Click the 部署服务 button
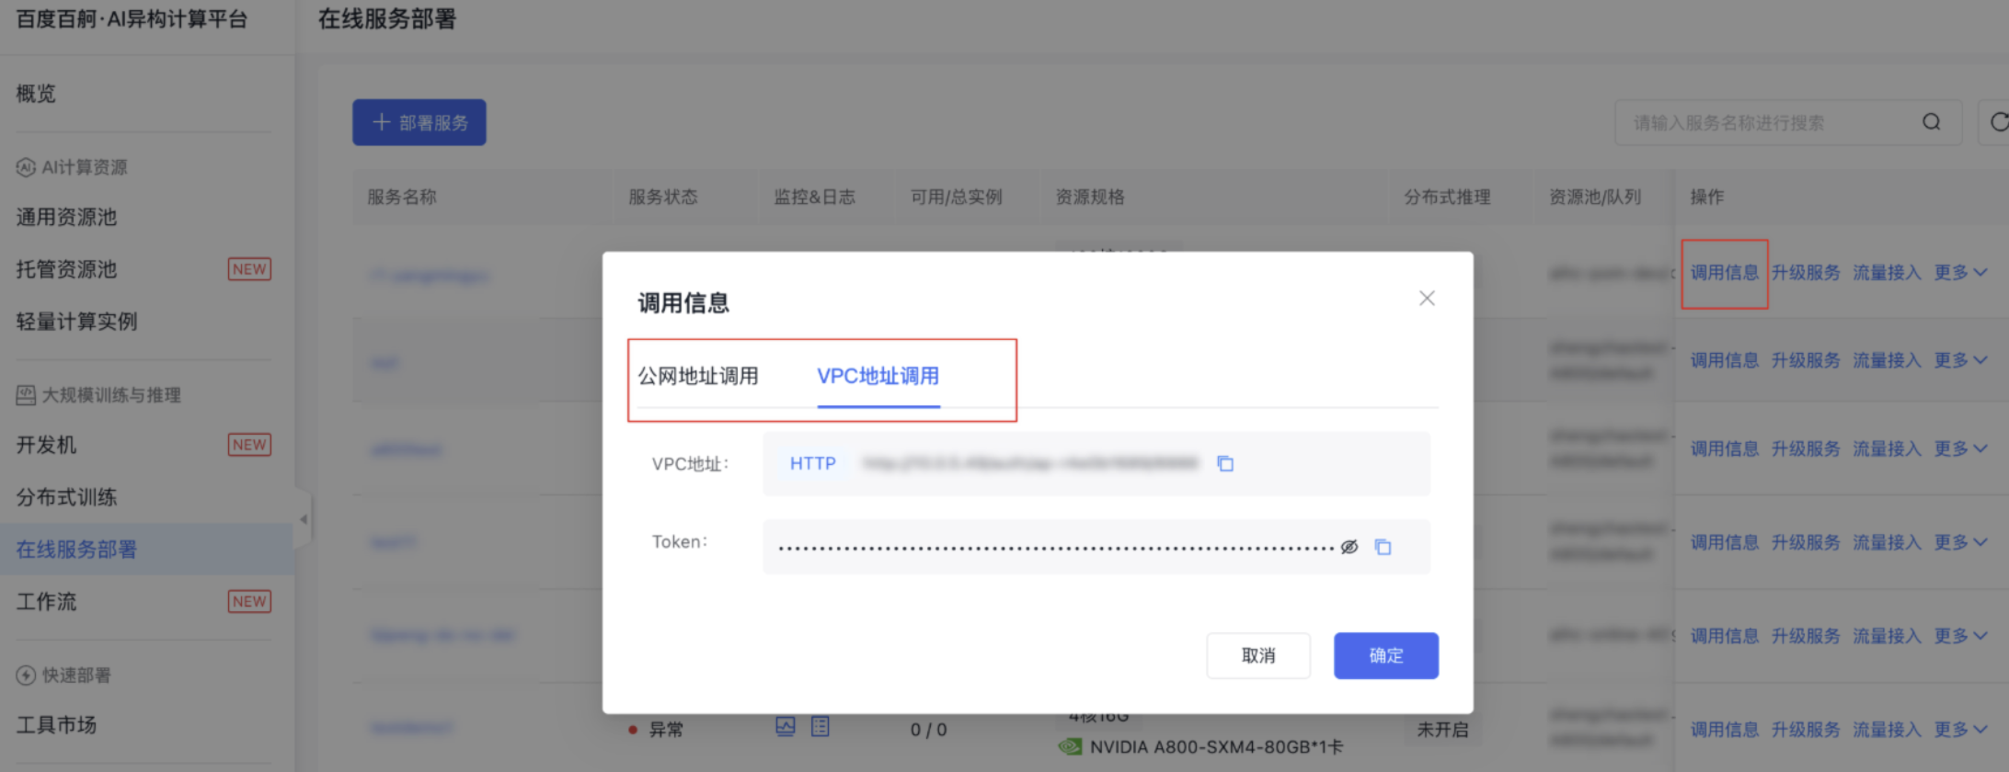This screenshot has height=772, width=2009. (x=419, y=122)
